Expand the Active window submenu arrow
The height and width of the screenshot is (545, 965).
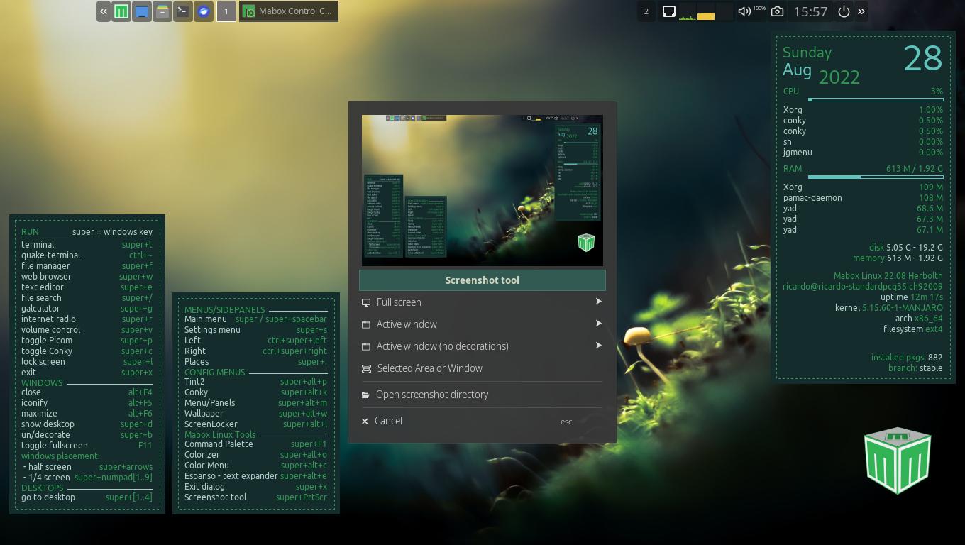tap(598, 324)
